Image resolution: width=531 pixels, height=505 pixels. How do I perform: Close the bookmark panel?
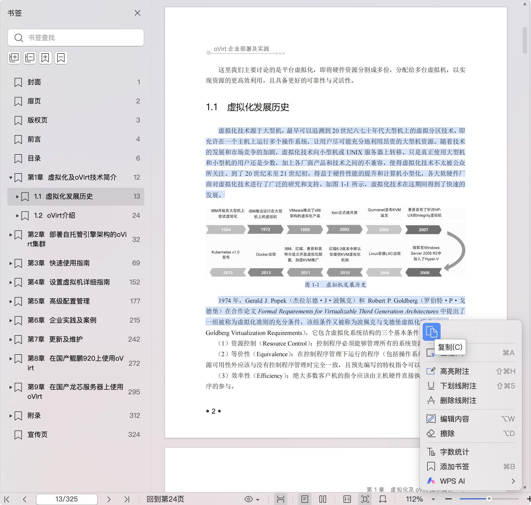pyautogui.click(x=137, y=13)
